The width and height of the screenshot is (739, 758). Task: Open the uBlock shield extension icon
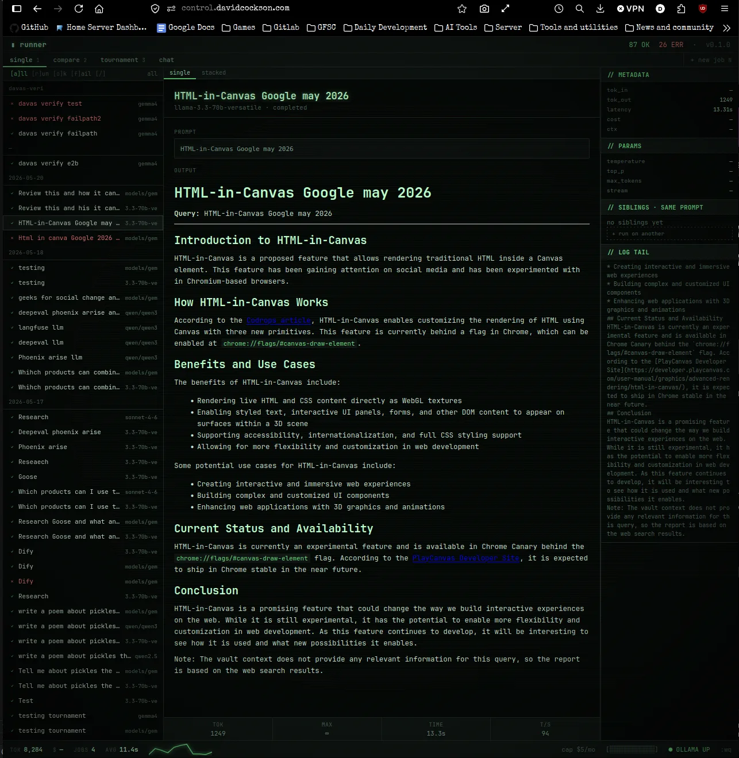pos(702,9)
